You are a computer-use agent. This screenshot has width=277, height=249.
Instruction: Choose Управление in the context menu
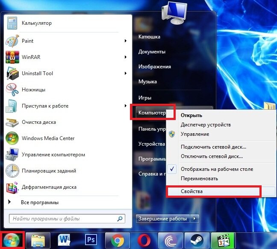pyautogui.click(x=195, y=134)
